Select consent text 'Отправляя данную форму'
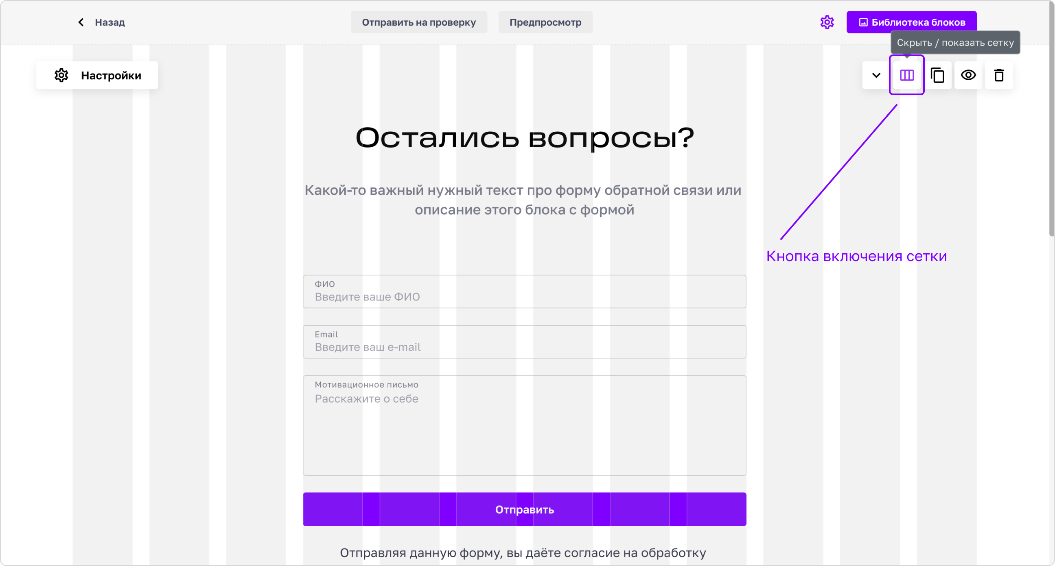 pyautogui.click(x=421, y=553)
